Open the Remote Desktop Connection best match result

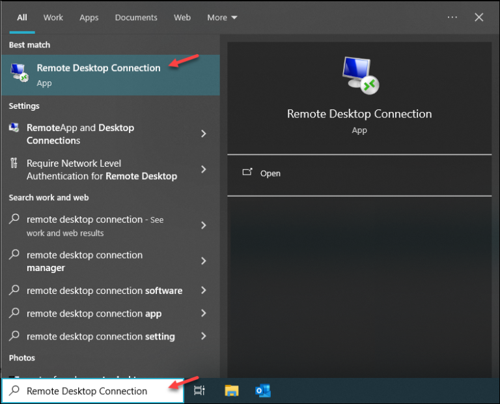coord(110,75)
